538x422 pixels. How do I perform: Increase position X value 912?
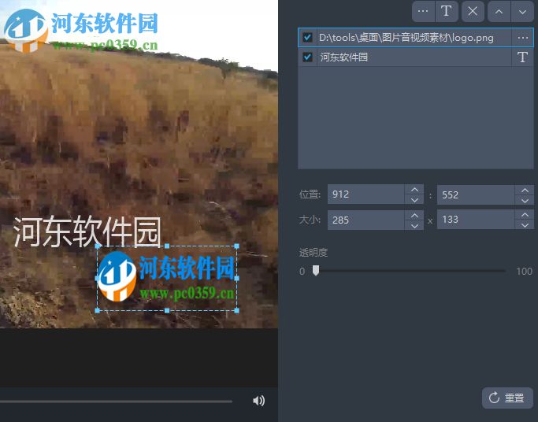(x=414, y=190)
